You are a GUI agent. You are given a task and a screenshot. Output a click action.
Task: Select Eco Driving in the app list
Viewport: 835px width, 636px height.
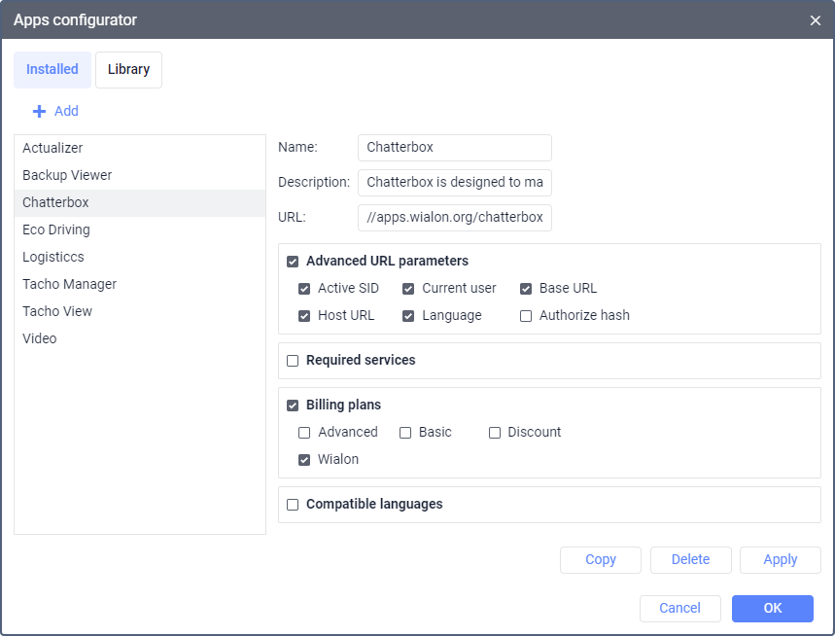[56, 230]
